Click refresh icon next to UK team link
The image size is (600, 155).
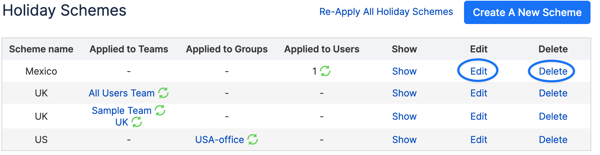137,122
